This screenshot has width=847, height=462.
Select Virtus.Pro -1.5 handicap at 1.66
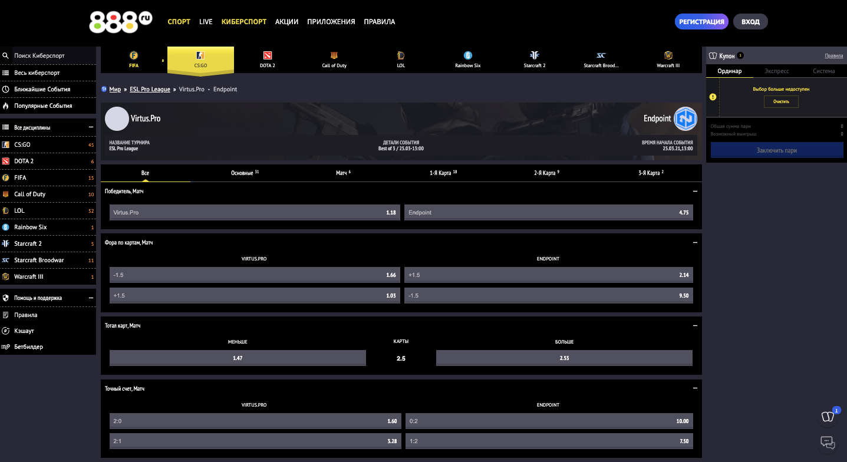click(255, 275)
